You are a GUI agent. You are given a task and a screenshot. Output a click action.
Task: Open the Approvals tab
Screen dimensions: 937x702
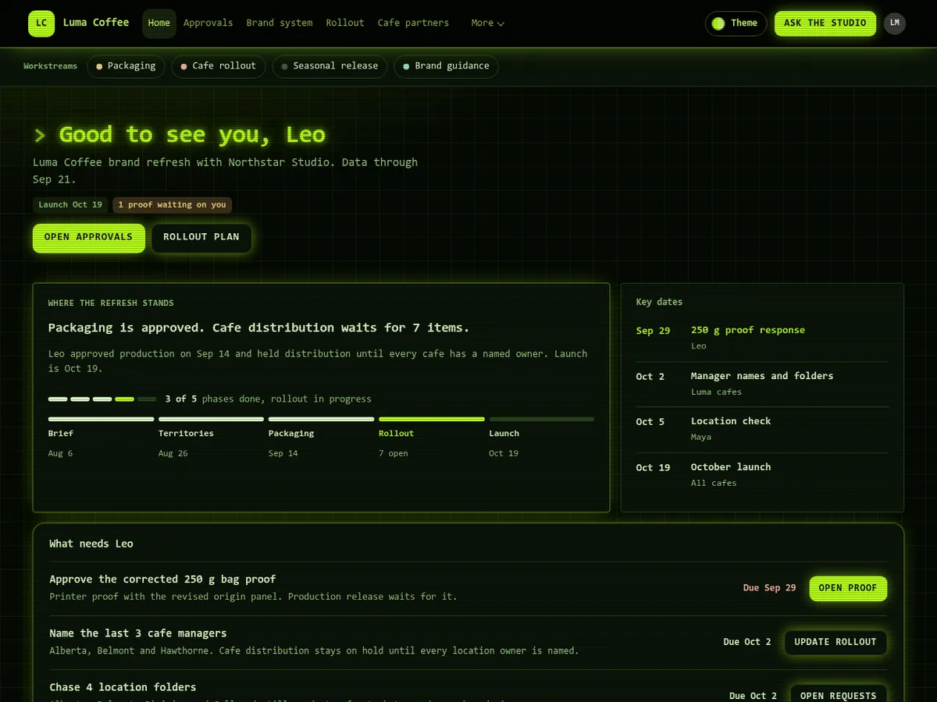[x=208, y=23]
